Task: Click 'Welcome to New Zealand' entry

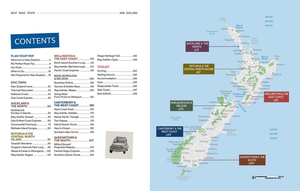Action: (x=31, y=60)
